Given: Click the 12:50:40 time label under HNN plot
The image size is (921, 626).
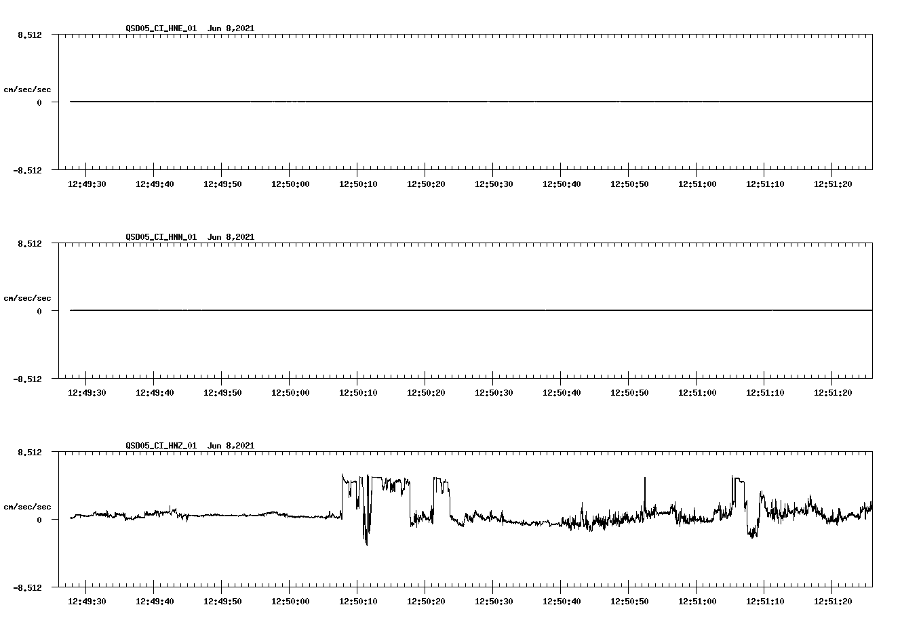Looking at the screenshot, I should tap(562, 392).
